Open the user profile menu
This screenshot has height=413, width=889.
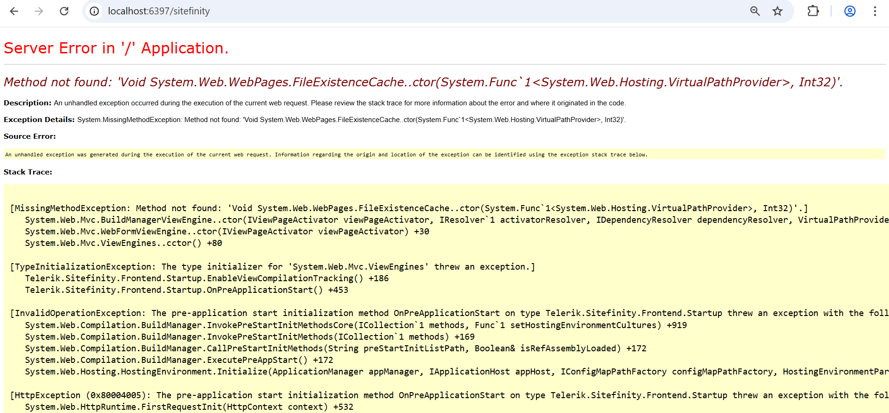pos(850,11)
